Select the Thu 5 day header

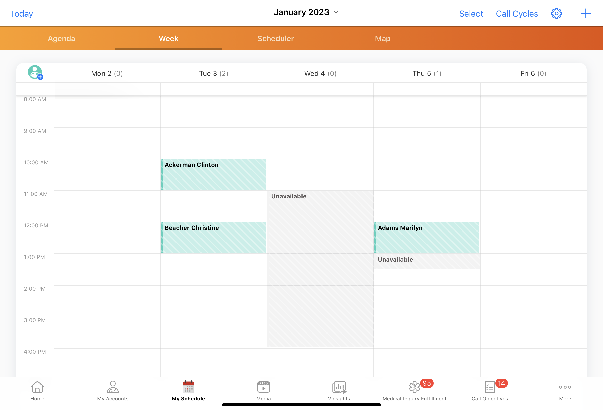(x=426, y=73)
